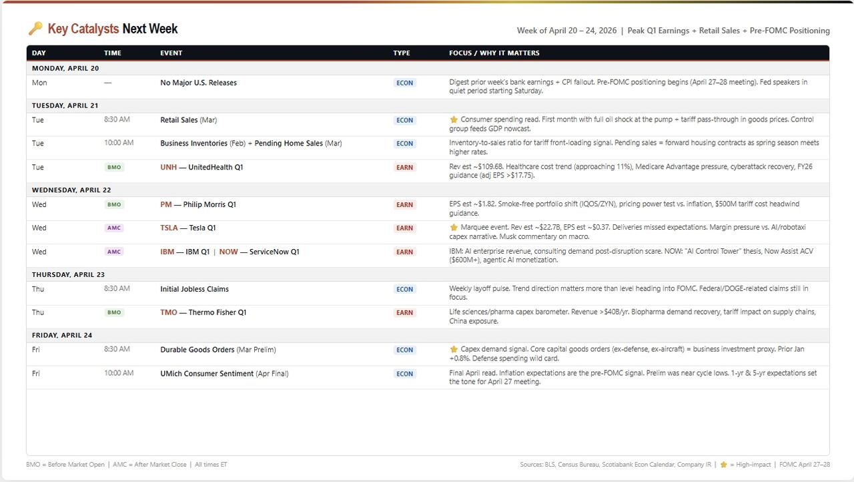Click the EARN tag on Philip Morris row

404,205
